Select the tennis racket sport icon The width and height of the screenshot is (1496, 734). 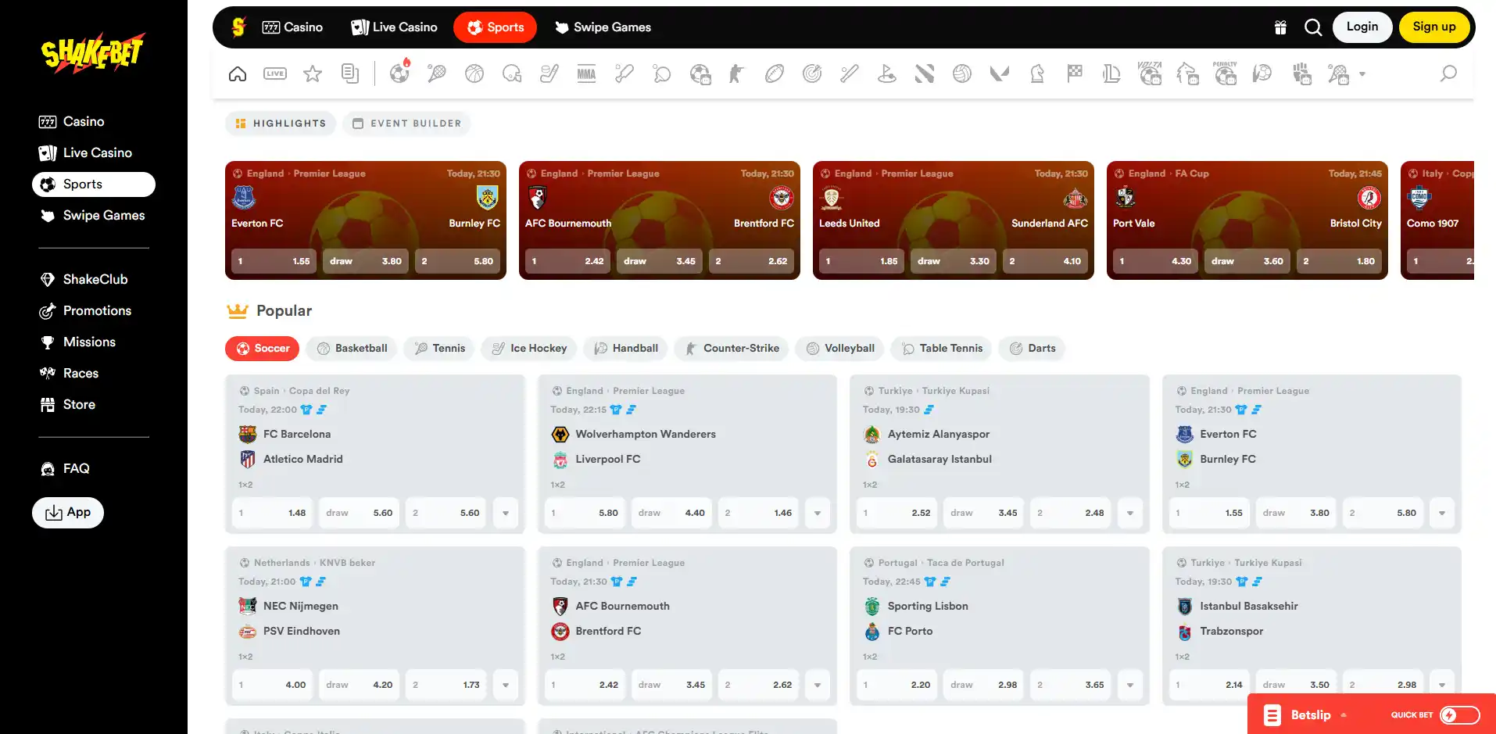click(x=437, y=73)
